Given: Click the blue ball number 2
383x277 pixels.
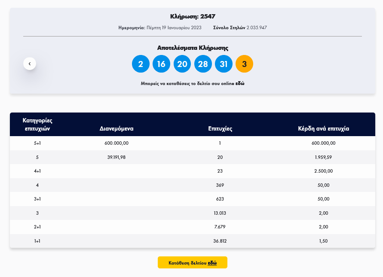Looking at the screenshot, I should coord(141,64).
